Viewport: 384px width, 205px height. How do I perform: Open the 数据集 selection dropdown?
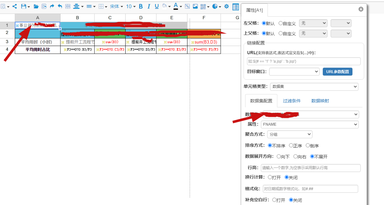(x=311, y=114)
